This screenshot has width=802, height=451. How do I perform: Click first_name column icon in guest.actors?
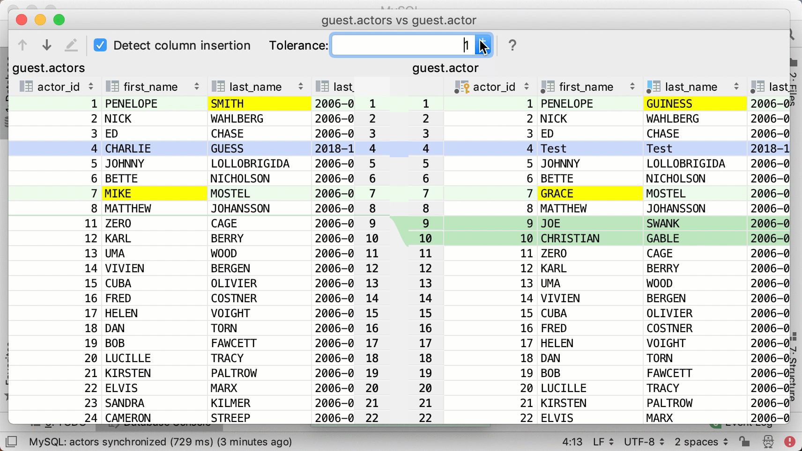112,87
